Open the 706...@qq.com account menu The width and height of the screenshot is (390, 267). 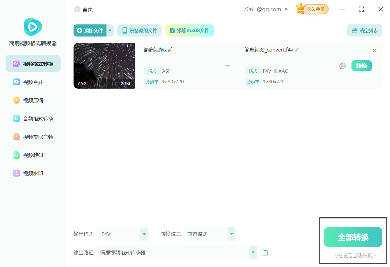click(x=264, y=9)
